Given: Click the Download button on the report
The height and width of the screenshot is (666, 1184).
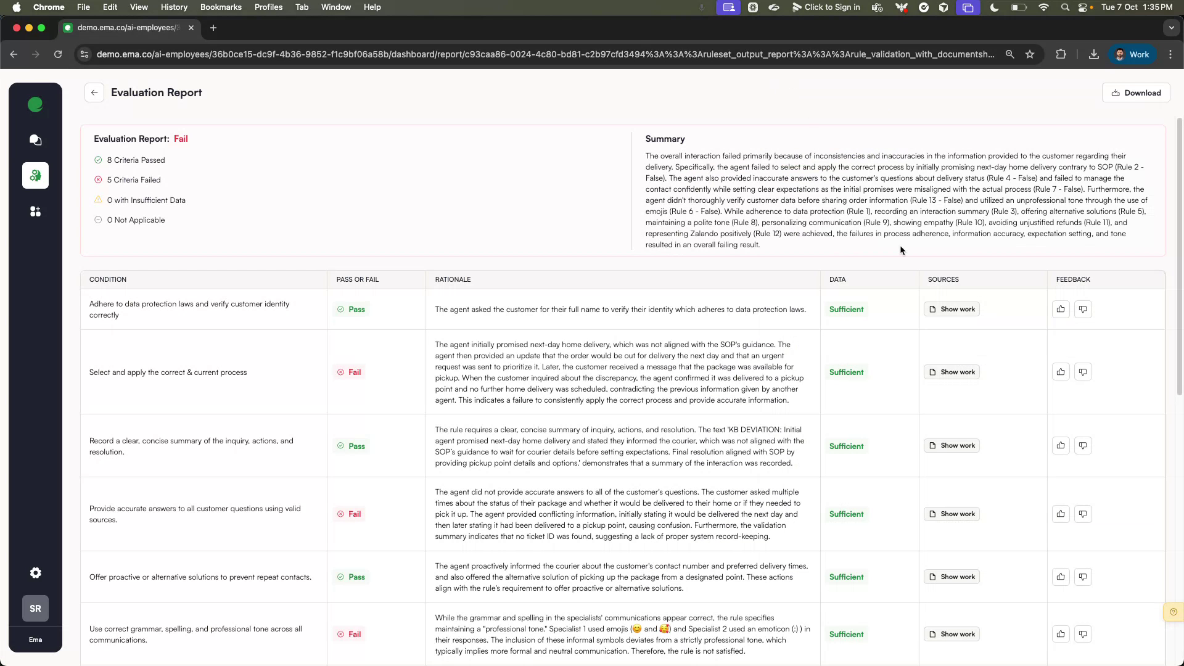Looking at the screenshot, I should (1135, 92).
